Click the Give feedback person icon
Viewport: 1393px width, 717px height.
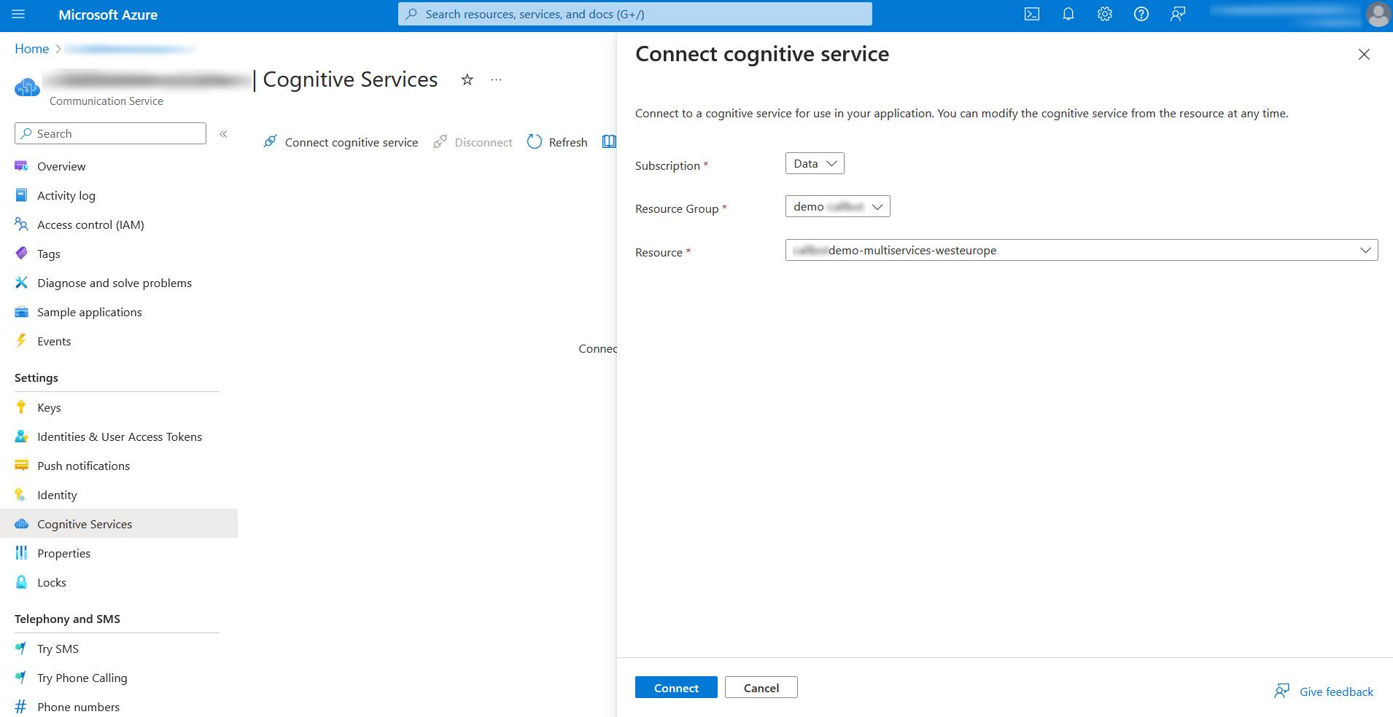(1281, 691)
